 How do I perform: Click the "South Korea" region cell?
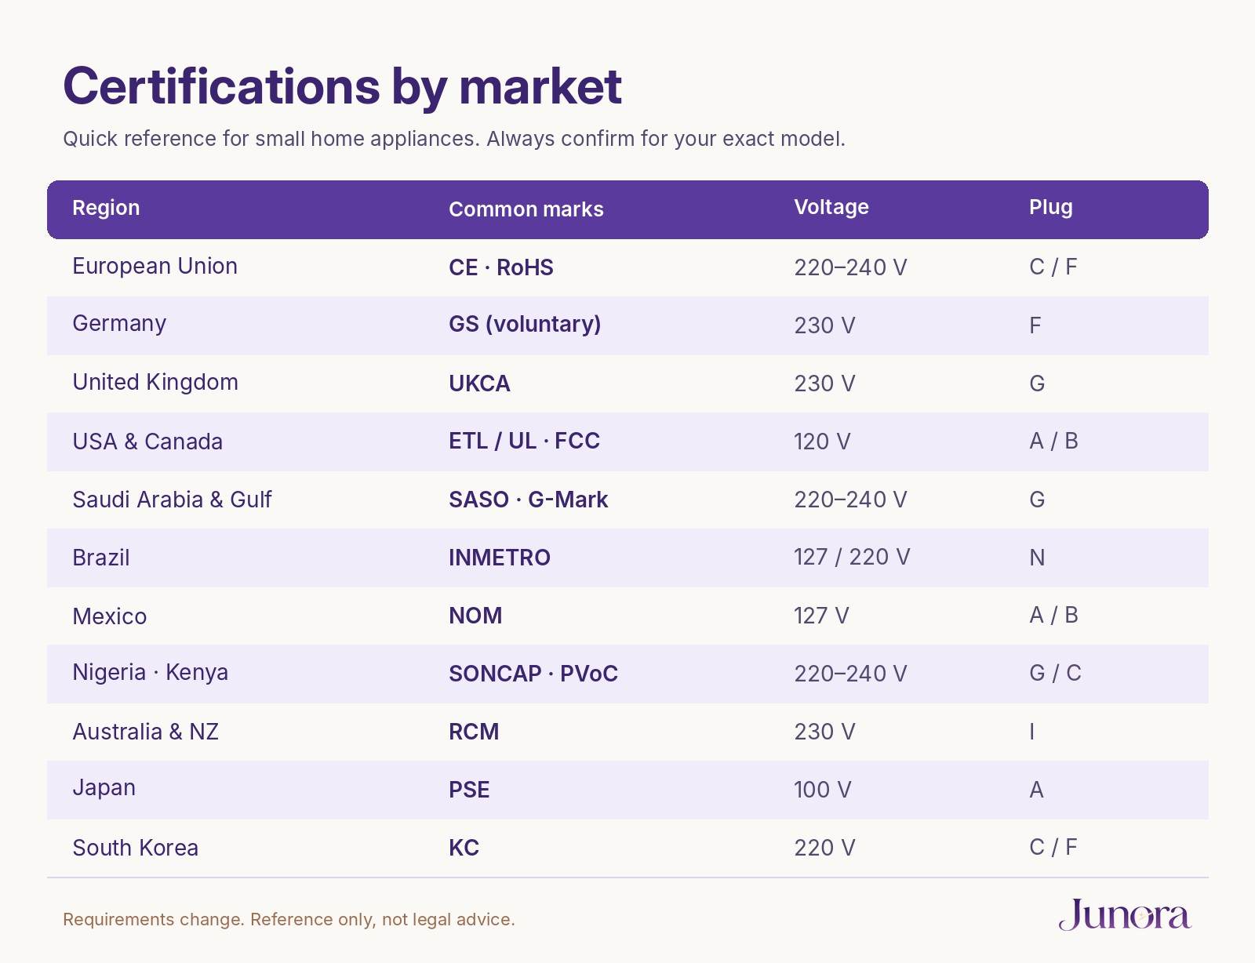click(136, 848)
